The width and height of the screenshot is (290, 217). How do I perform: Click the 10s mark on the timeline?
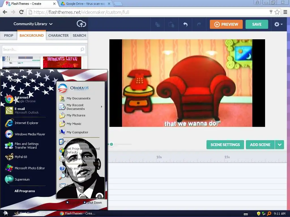(159, 157)
